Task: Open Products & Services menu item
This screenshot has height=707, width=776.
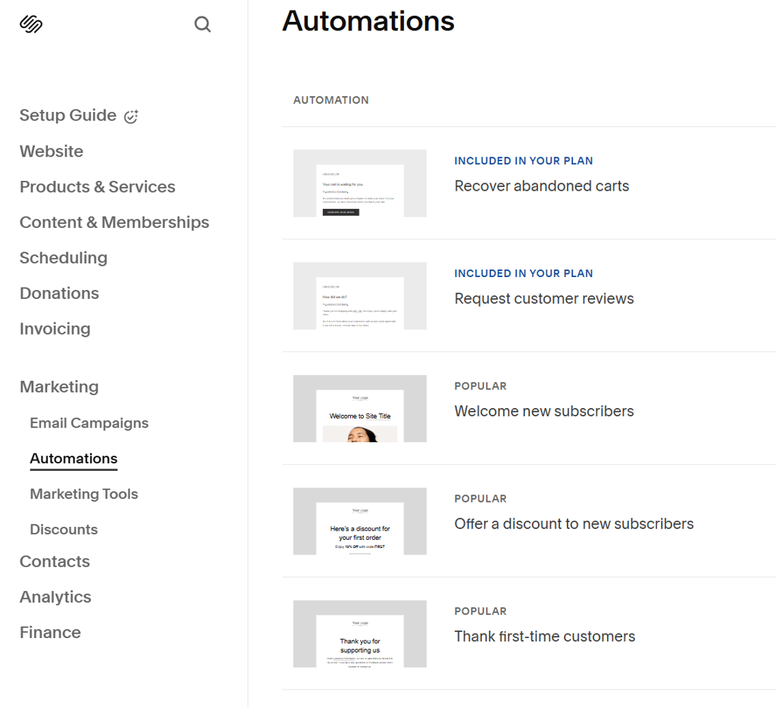Action: [x=98, y=187]
